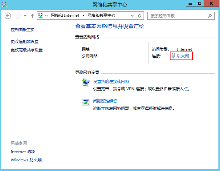Open the recent locations dropdown arrow
Screen dimensions: 220x171
click(25, 16)
